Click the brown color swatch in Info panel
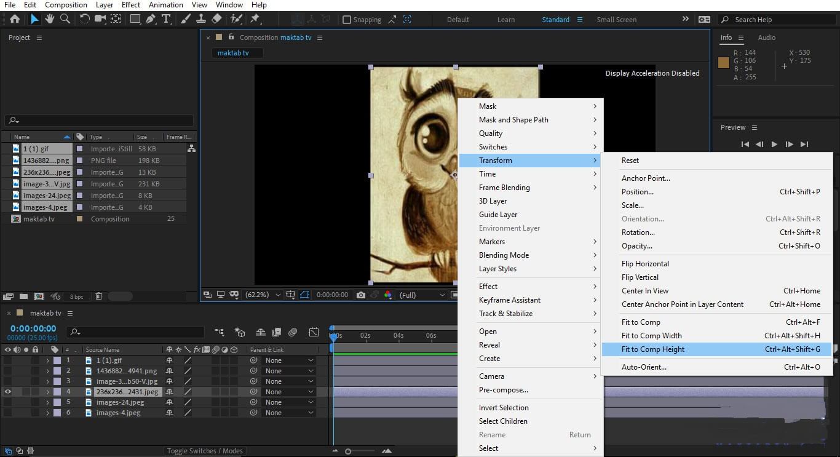 724,62
